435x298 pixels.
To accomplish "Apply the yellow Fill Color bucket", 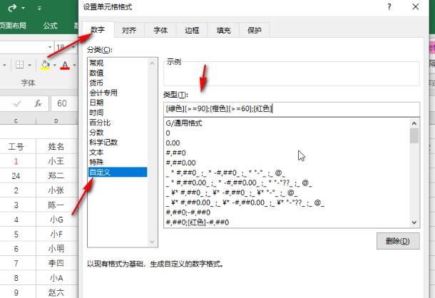I will tap(45, 65).
